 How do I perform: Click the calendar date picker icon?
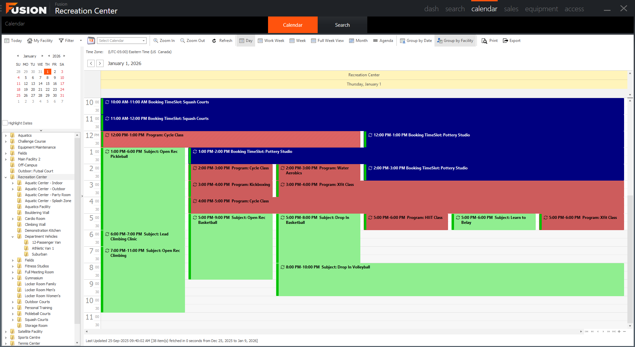tap(91, 41)
